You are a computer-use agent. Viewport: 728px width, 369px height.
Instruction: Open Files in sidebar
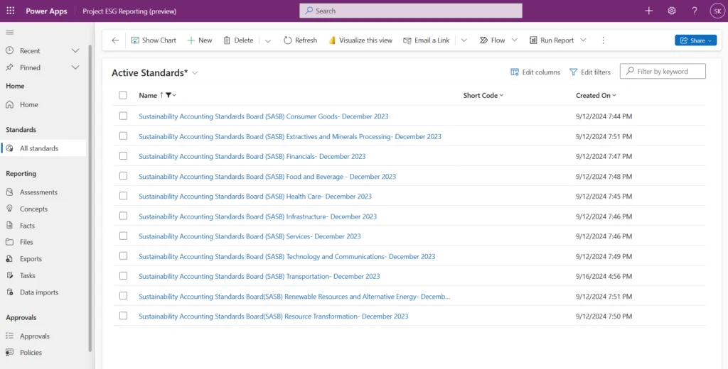pos(26,242)
